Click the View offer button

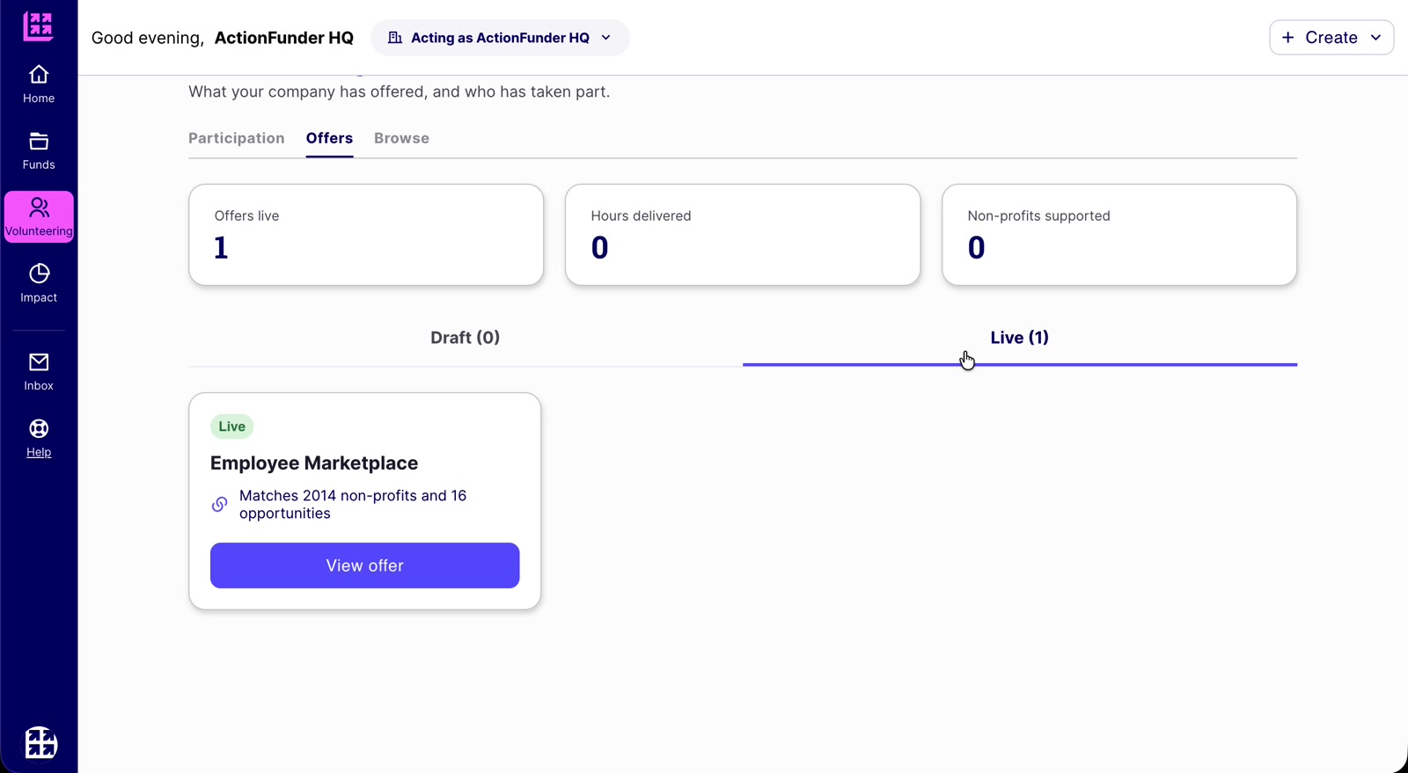coord(365,565)
